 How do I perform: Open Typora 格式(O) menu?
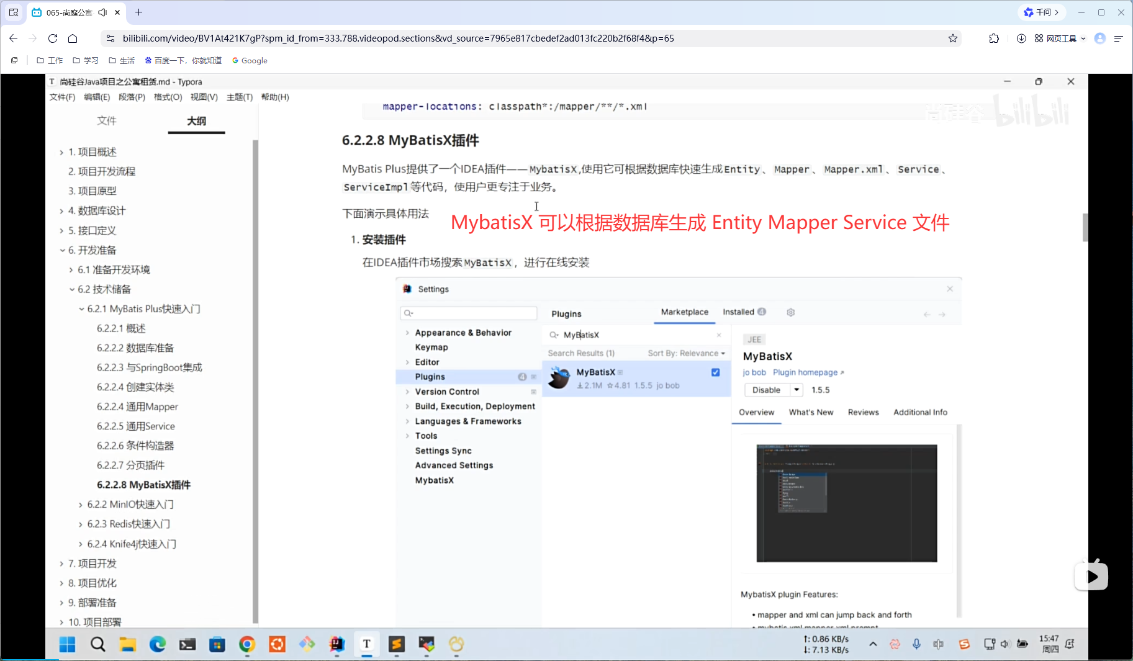point(168,97)
